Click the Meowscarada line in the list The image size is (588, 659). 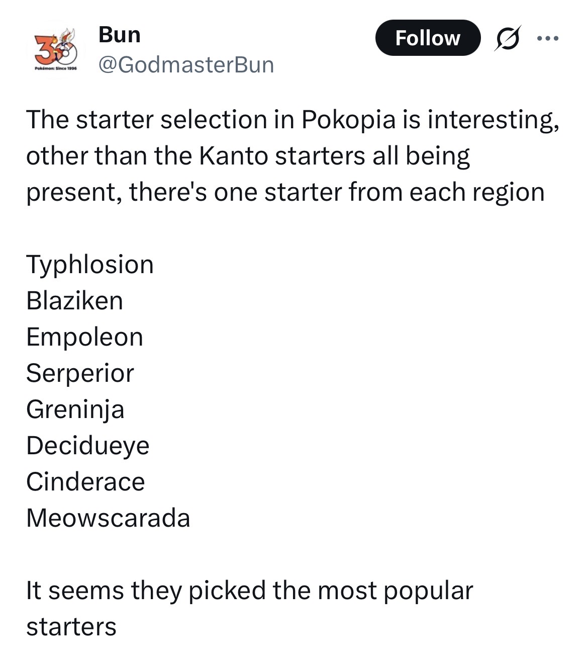click(109, 518)
